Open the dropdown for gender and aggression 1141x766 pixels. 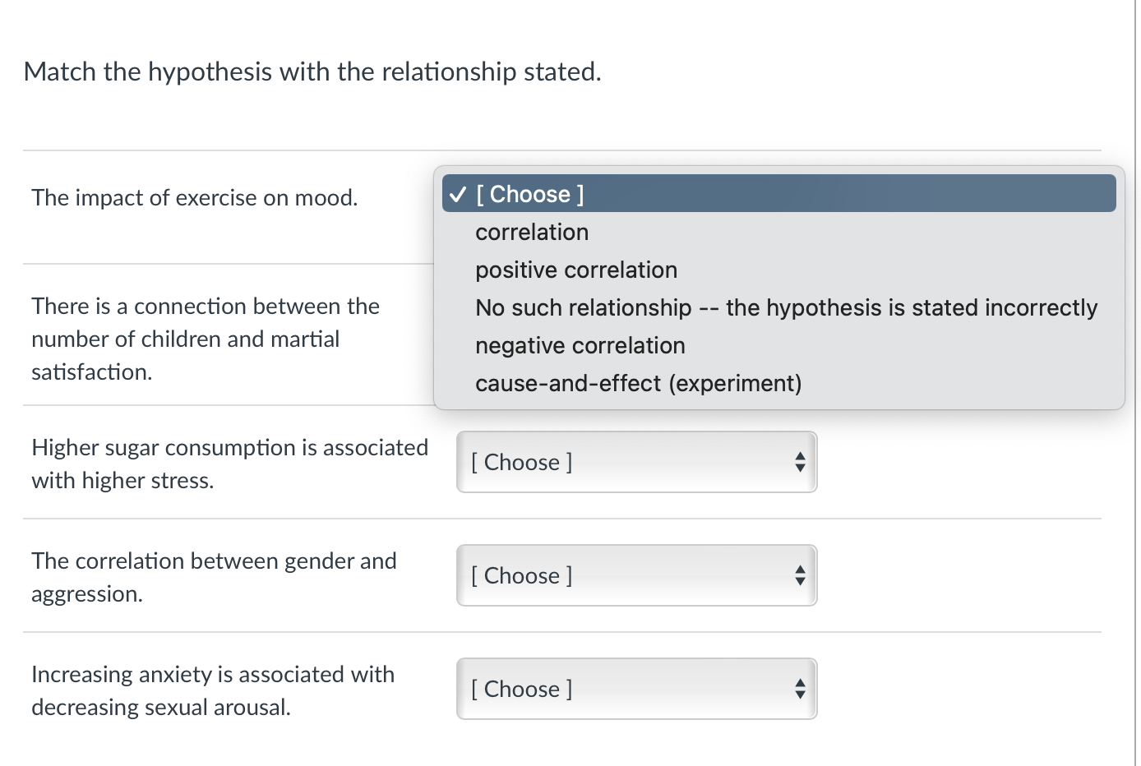pyautogui.click(x=636, y=575)
